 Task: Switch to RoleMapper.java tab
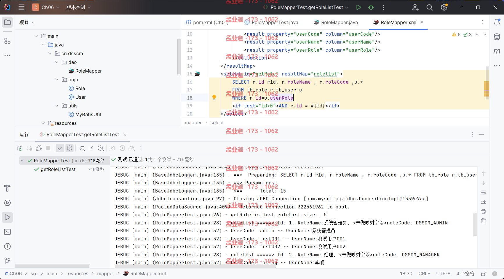tap(336, 22)
